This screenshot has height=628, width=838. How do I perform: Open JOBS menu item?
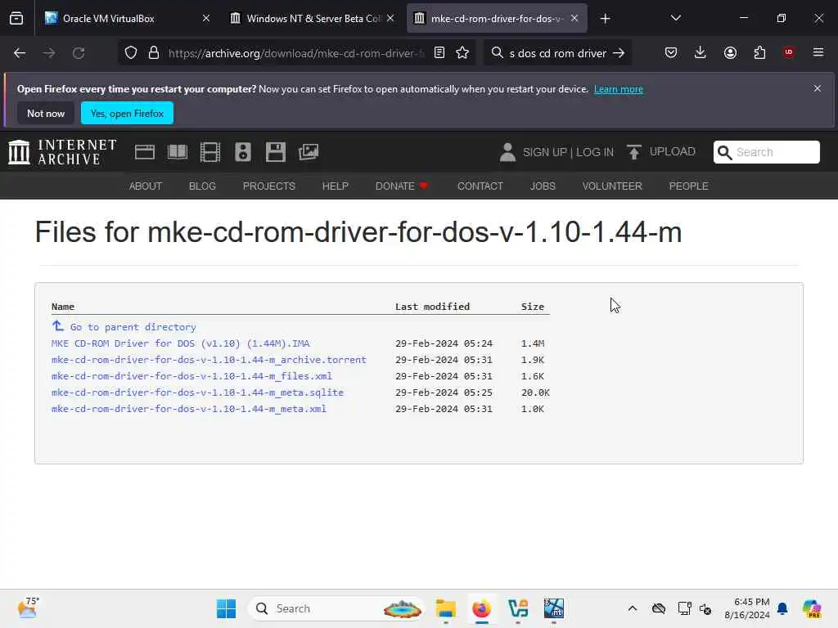click(543, 186)
